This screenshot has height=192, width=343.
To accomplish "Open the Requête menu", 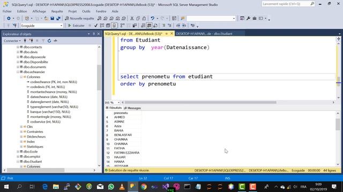I will 57,11.
